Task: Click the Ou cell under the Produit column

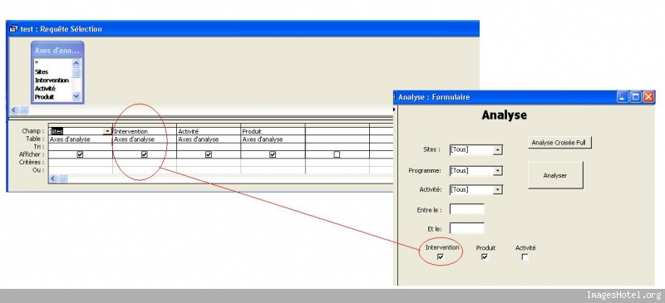Action: pyautogui.click(x=273, y=170)
